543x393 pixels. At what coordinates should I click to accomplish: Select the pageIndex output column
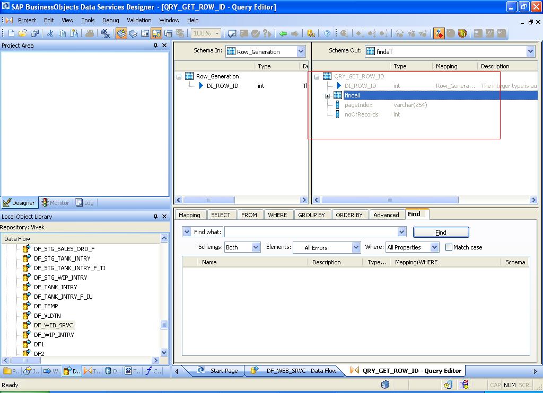358,105
